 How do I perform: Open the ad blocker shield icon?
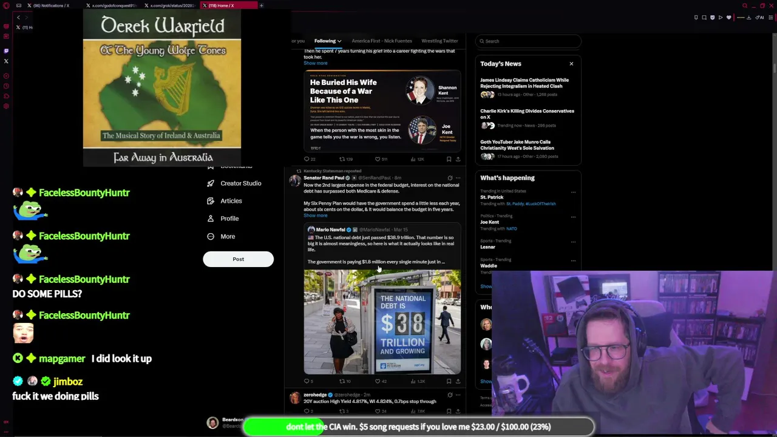[x=713, y=18]
